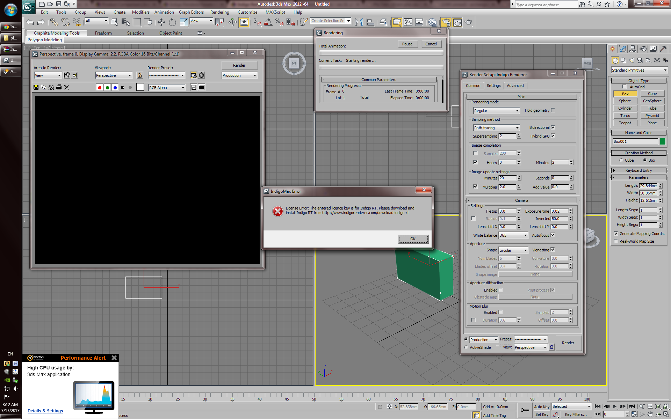
Task: Toggle the 3D Snaps icon
Action: [257, 22]
